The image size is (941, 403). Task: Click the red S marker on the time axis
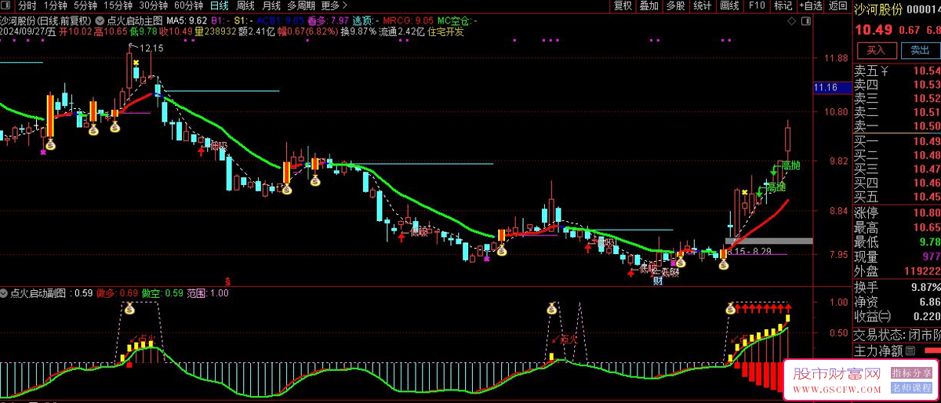pos(227,280)
